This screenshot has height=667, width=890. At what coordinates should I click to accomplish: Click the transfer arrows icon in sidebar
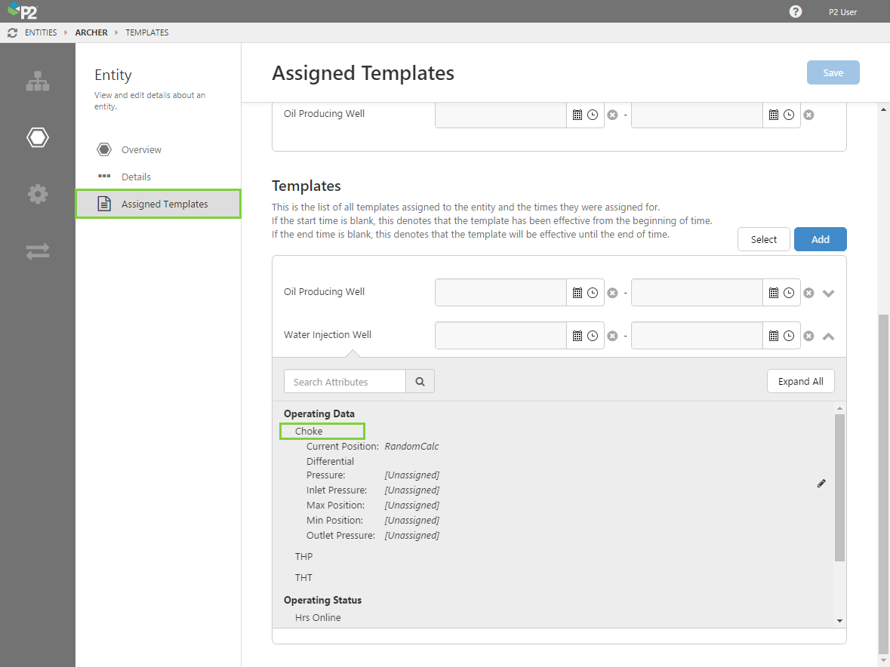pos(37,251)
